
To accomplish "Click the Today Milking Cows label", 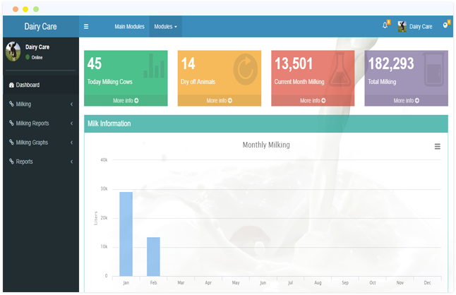I will [110, 82].
